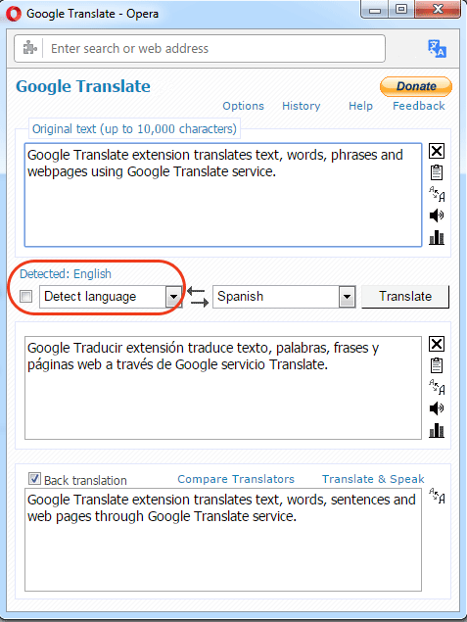This screenshot has height=622, width=467.
Task: Swap source and target languages arrows
Action: tap(198, 297)
